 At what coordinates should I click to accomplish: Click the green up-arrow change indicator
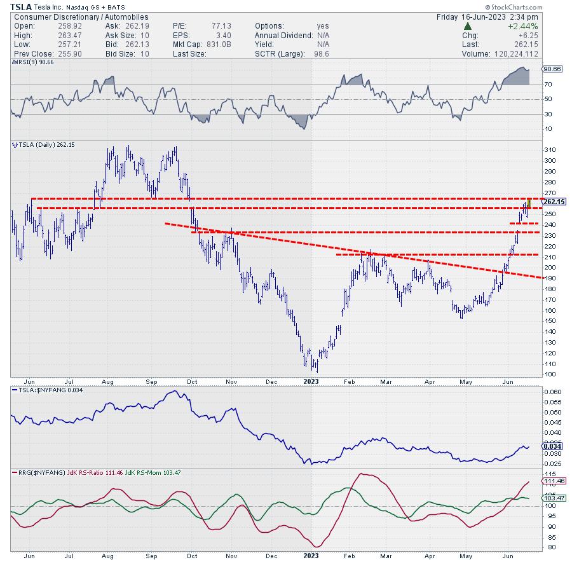(468, 26)
